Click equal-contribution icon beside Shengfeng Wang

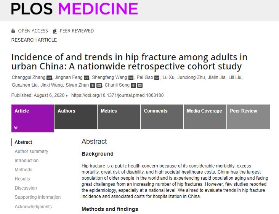click(x=131, y=78)
